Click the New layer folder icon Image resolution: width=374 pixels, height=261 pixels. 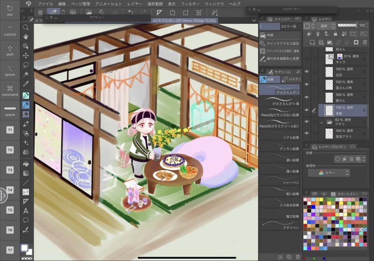[330, 43]
